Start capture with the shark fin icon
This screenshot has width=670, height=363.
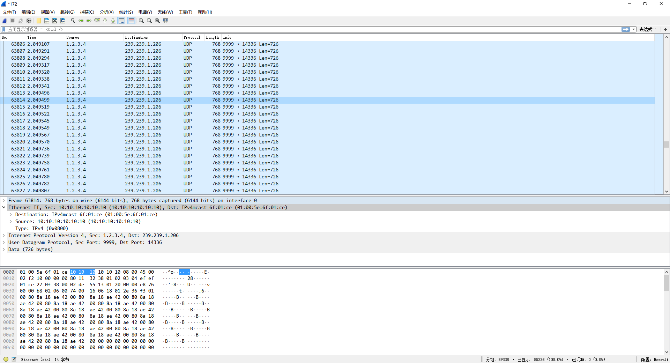(x=5, y=21)
